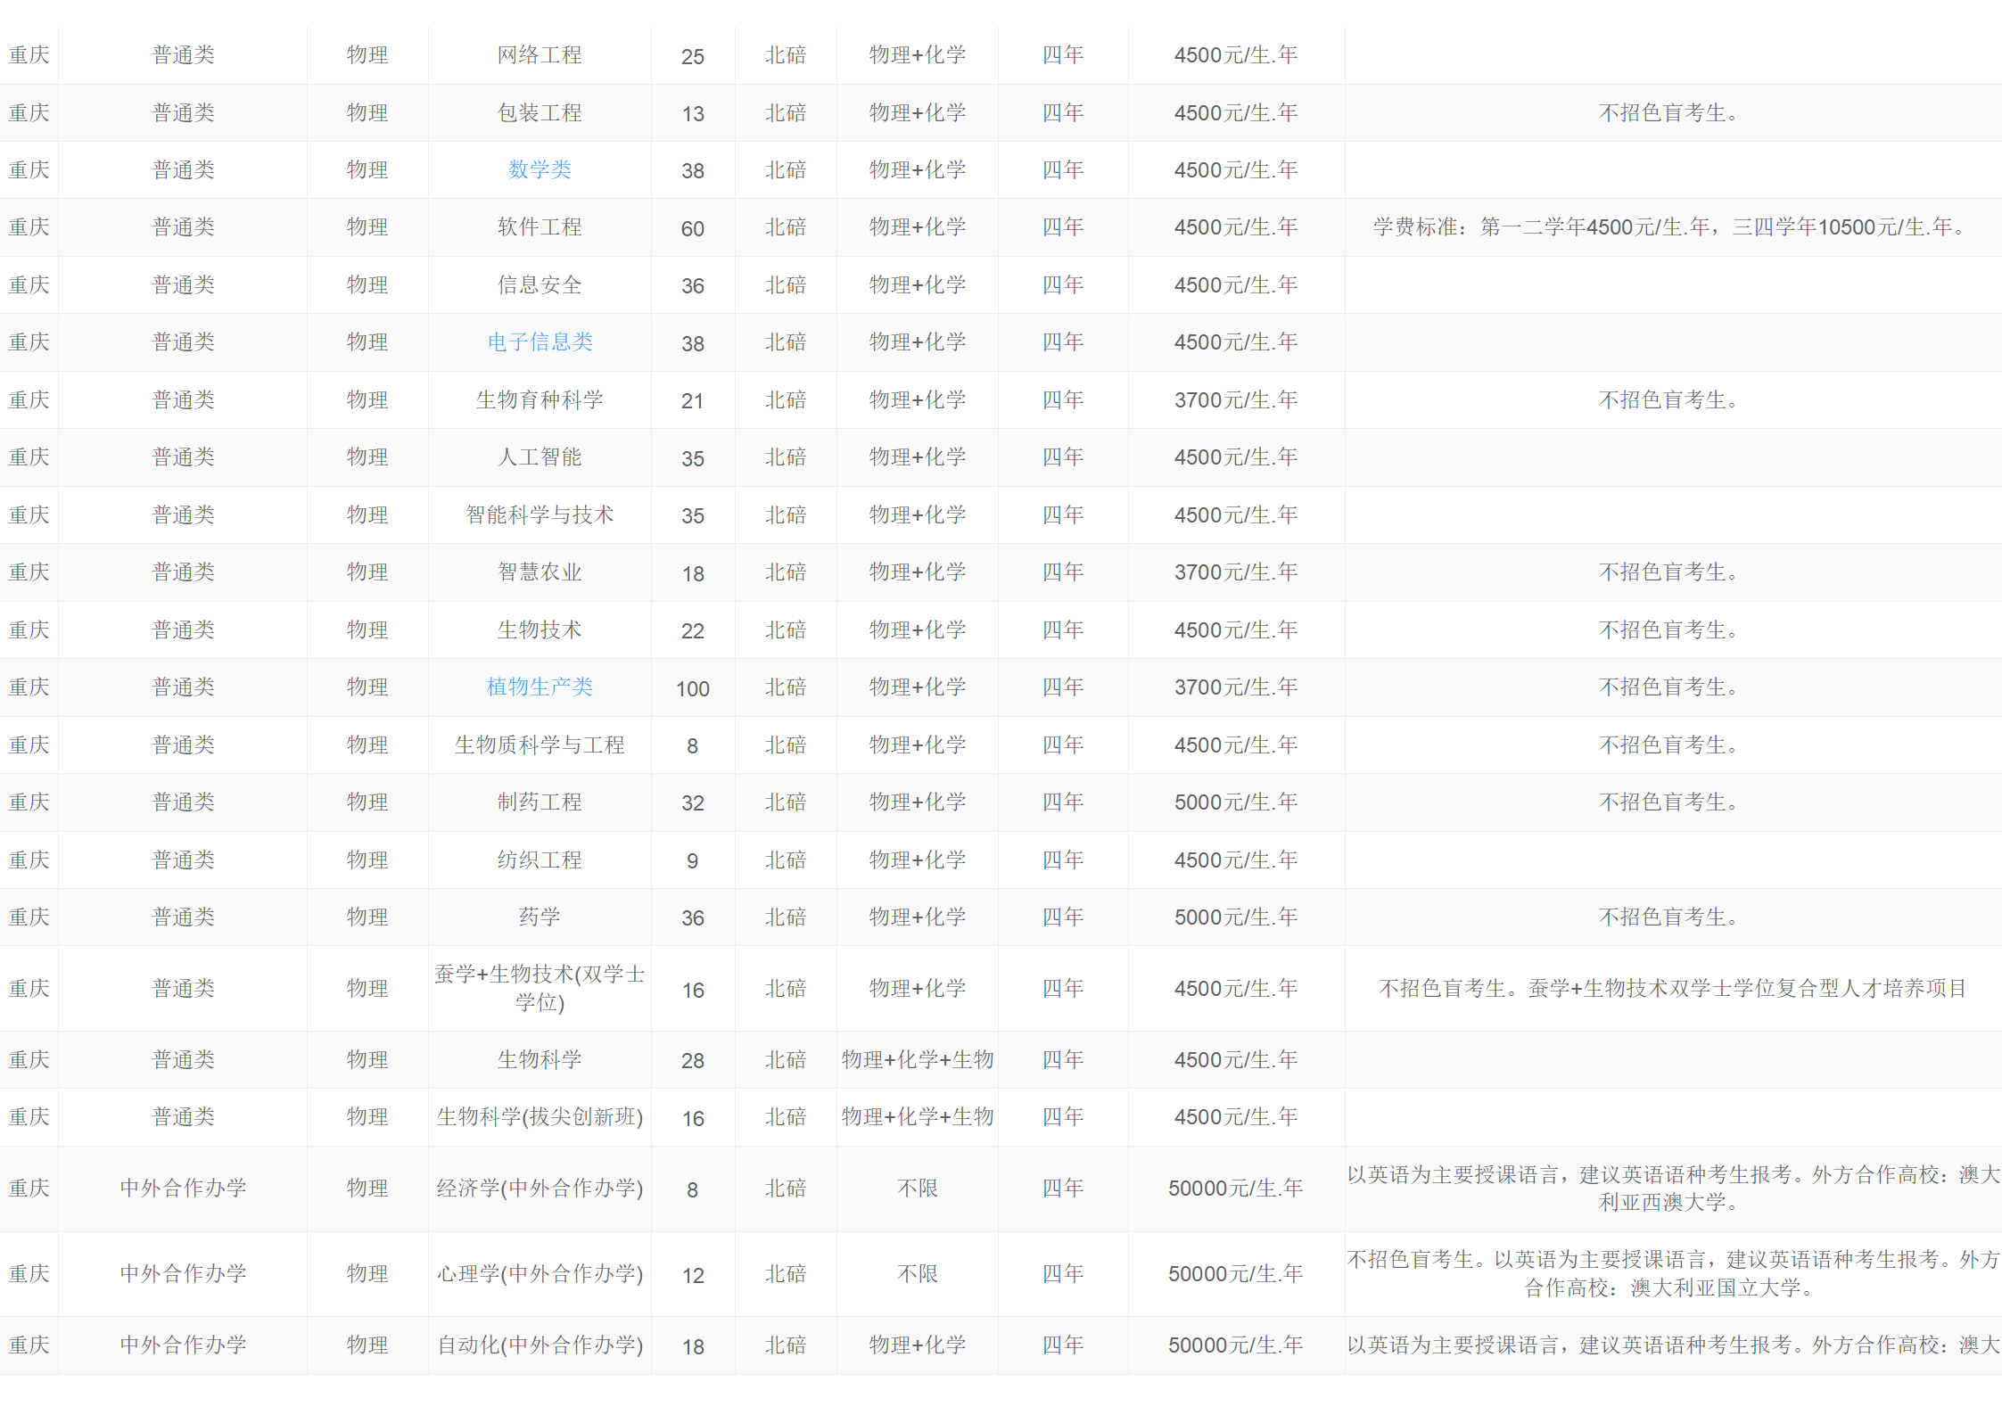Image resolution: width=2002 pixels, height=1415 pixels.
Task: Click the 包装工程 major cell
Action: (x=540, y=113)
